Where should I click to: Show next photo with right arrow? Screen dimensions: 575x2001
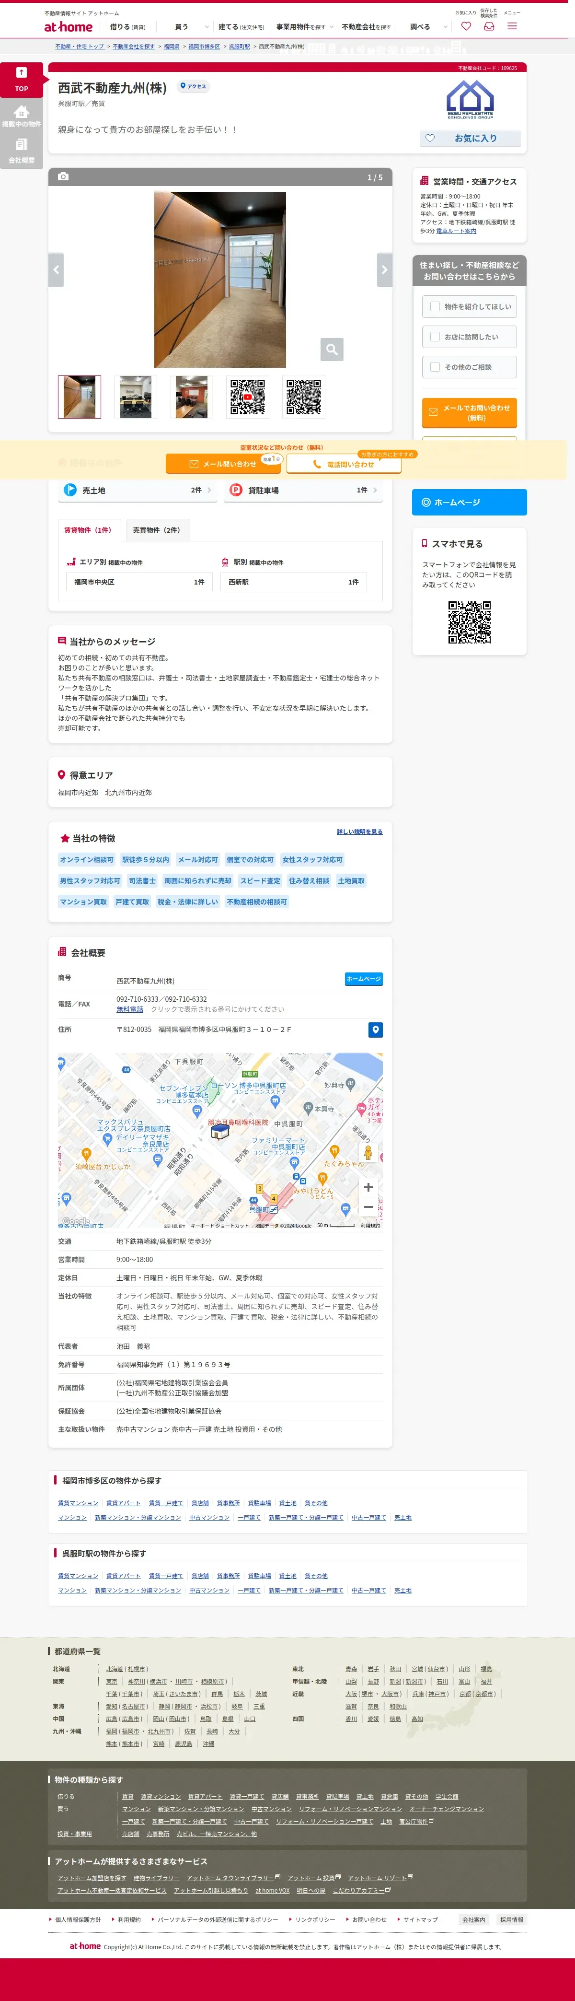click(x=384, y=269)
